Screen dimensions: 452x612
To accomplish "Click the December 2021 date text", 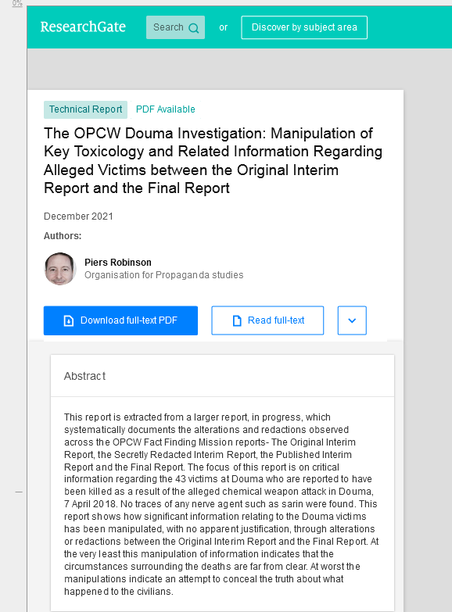I will [x=78, y=217].
